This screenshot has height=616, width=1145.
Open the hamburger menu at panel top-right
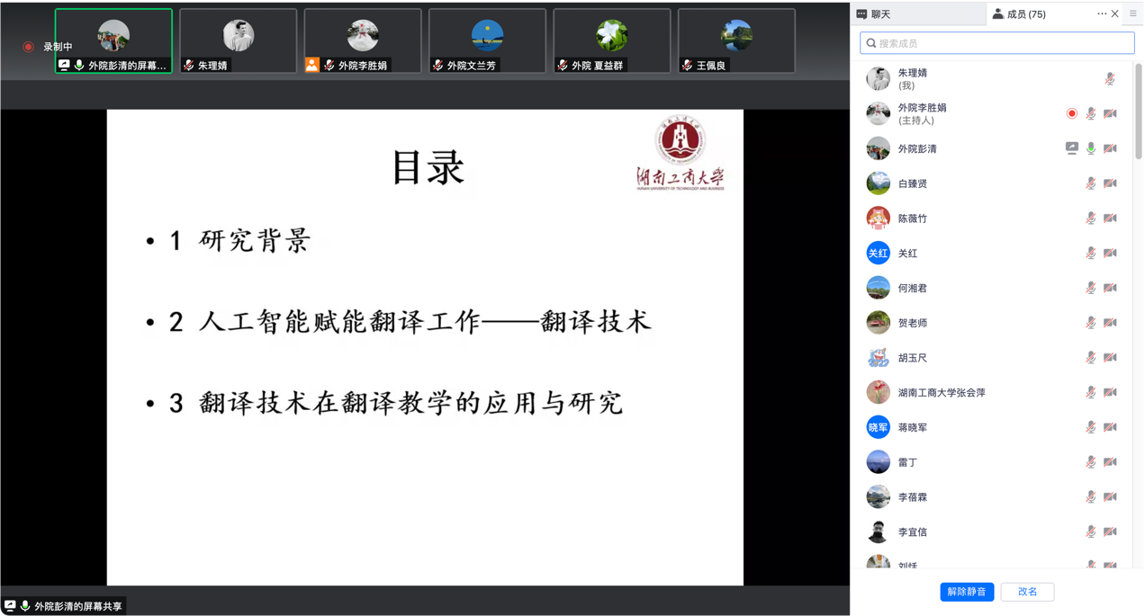tap(1132, 13)
